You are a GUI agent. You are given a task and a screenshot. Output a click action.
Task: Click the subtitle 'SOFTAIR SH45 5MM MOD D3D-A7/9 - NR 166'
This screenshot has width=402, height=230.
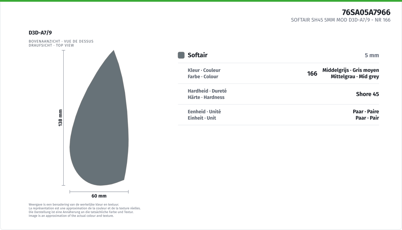(341, 20)
